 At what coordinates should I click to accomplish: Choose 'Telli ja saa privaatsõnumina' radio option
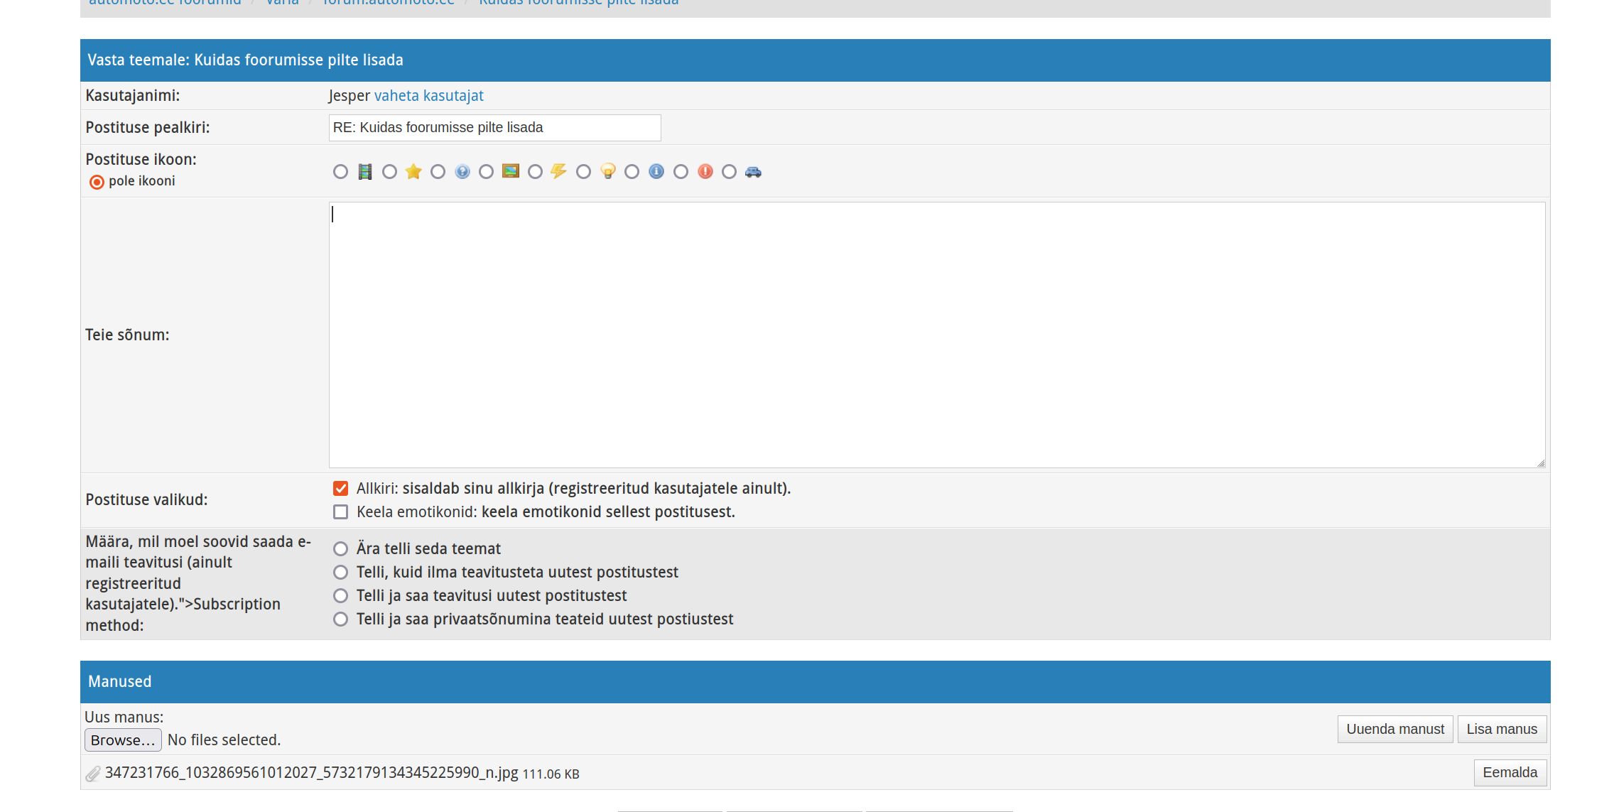pos(341,619)
